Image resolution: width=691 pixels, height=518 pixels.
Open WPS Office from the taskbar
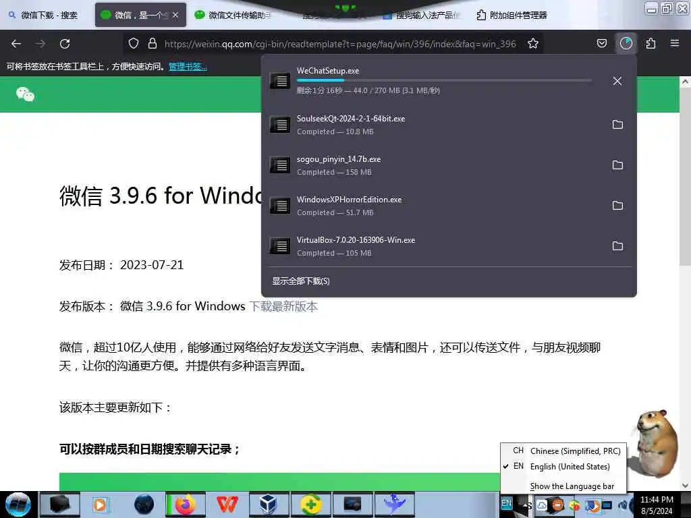click(227, 505)
